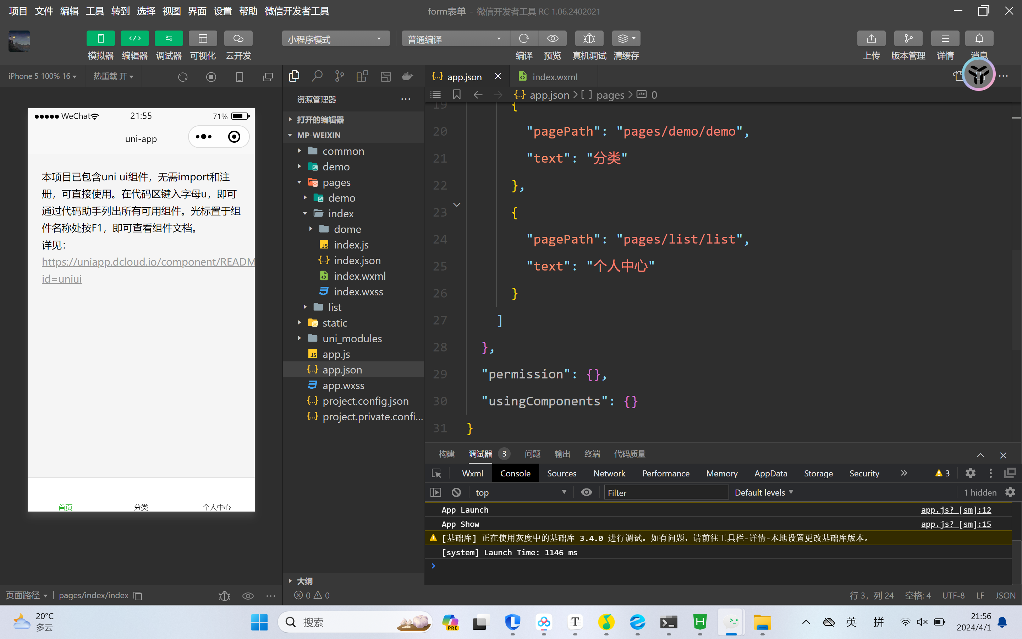
Task: Clear console with the ban icon
Action: point(456,492)
